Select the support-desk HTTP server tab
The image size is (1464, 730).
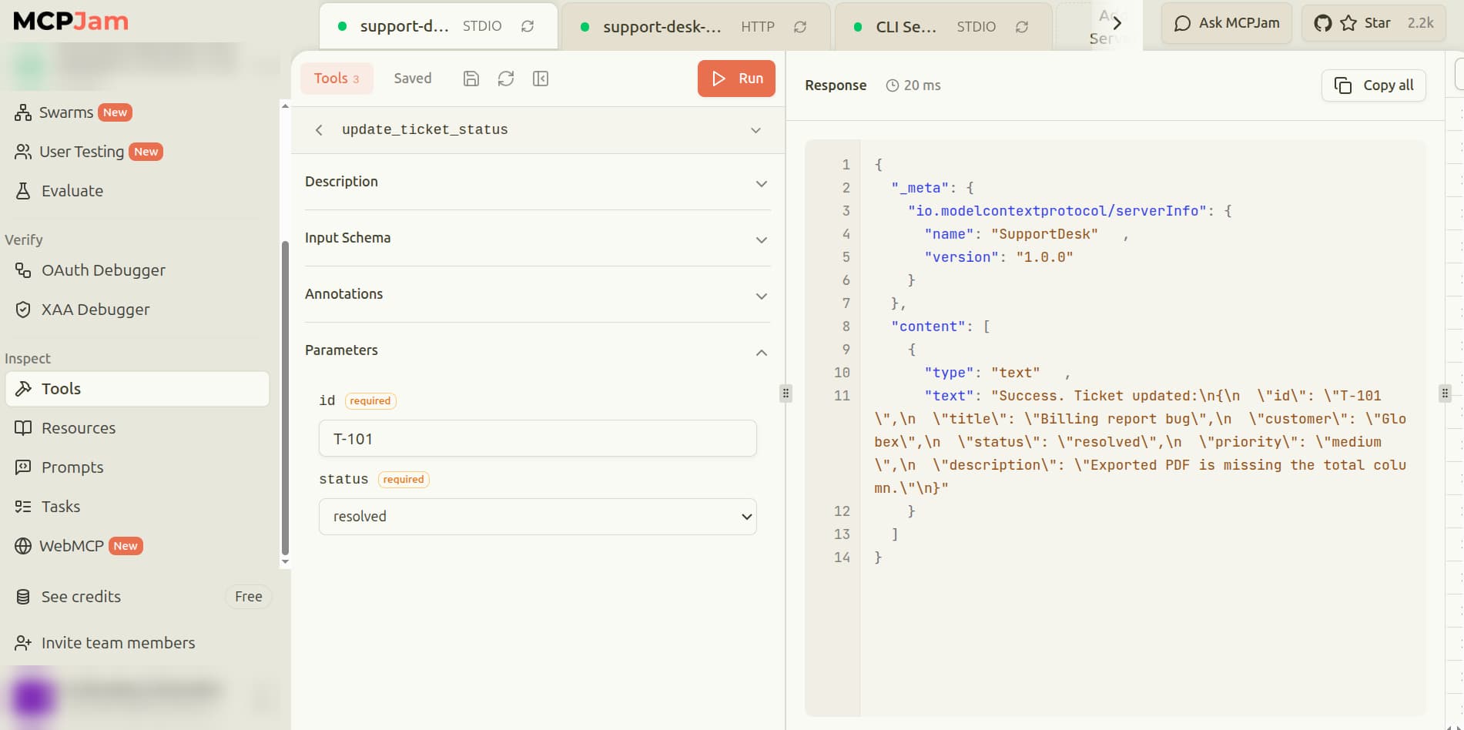(696, 27)
